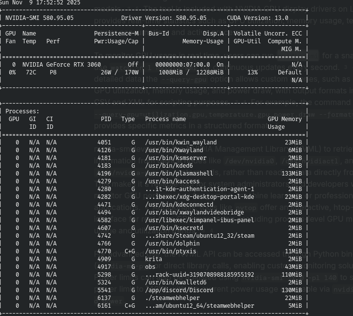This screenshot has height=316, width=353.
Task: Click the "11MiB" memory usage value
Action: point(293,251)
